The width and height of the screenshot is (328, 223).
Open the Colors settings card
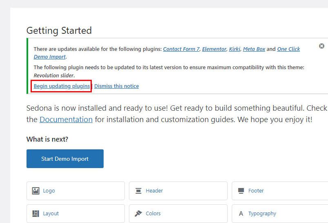(178, 214)
